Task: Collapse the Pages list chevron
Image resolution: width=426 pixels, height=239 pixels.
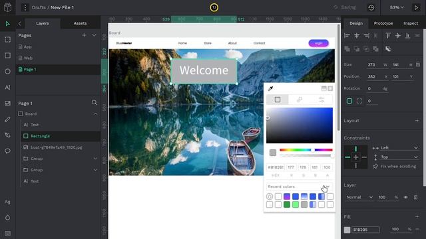Action: [x=94, y=35]
